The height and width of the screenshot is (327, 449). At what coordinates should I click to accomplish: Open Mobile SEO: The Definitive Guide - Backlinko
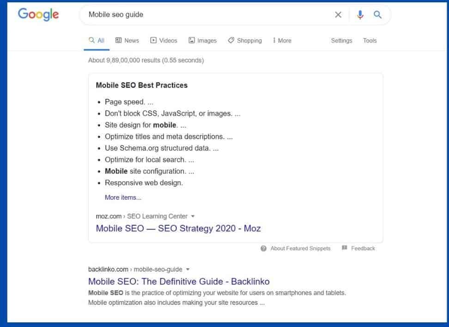(179, 281)
